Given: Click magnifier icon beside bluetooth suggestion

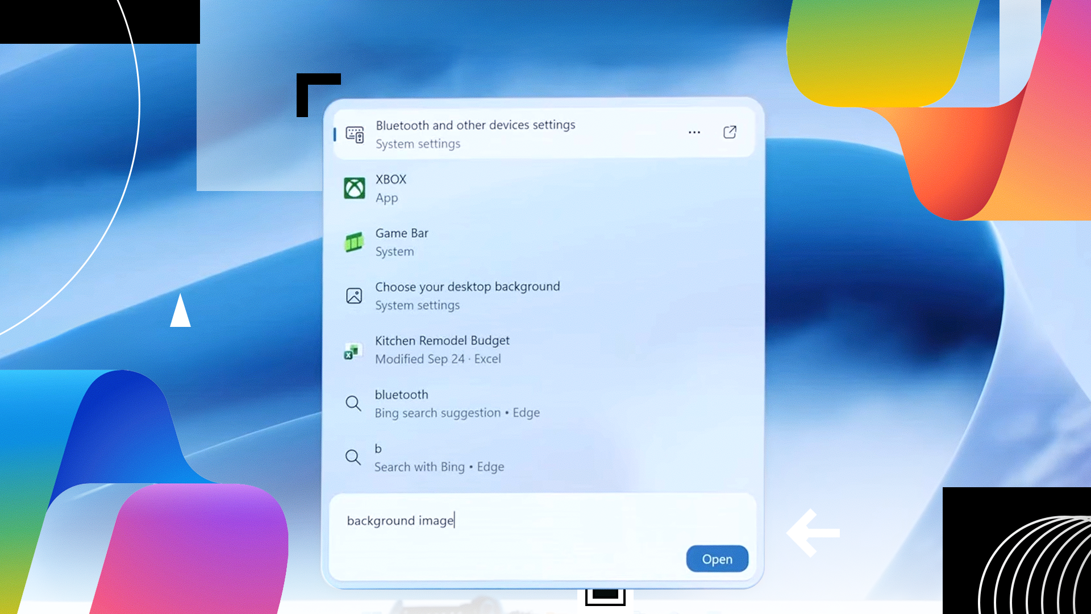Looking at the screenshot, I should [353, 404].
